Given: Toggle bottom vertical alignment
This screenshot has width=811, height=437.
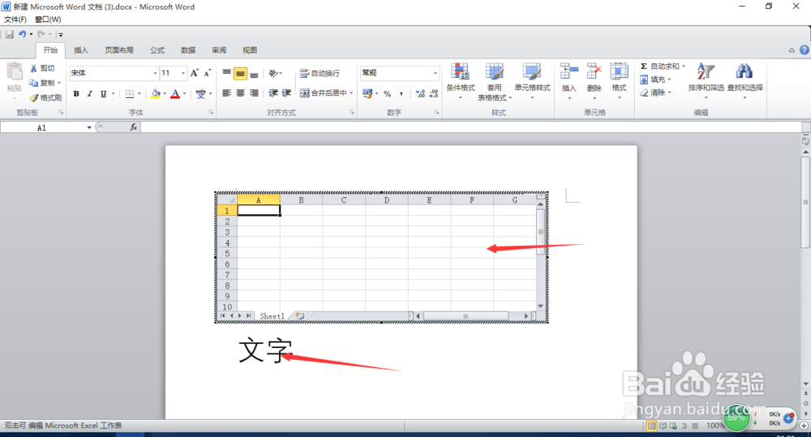Looking at the screenshot, I should tap(254, 74).
